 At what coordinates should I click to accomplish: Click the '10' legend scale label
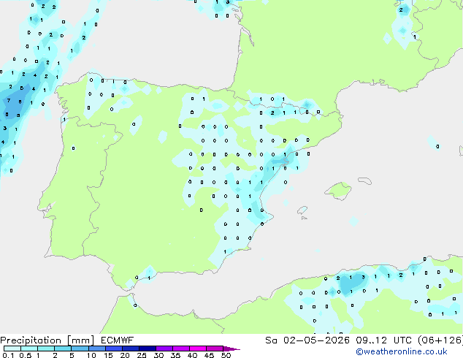click(91, 355)
